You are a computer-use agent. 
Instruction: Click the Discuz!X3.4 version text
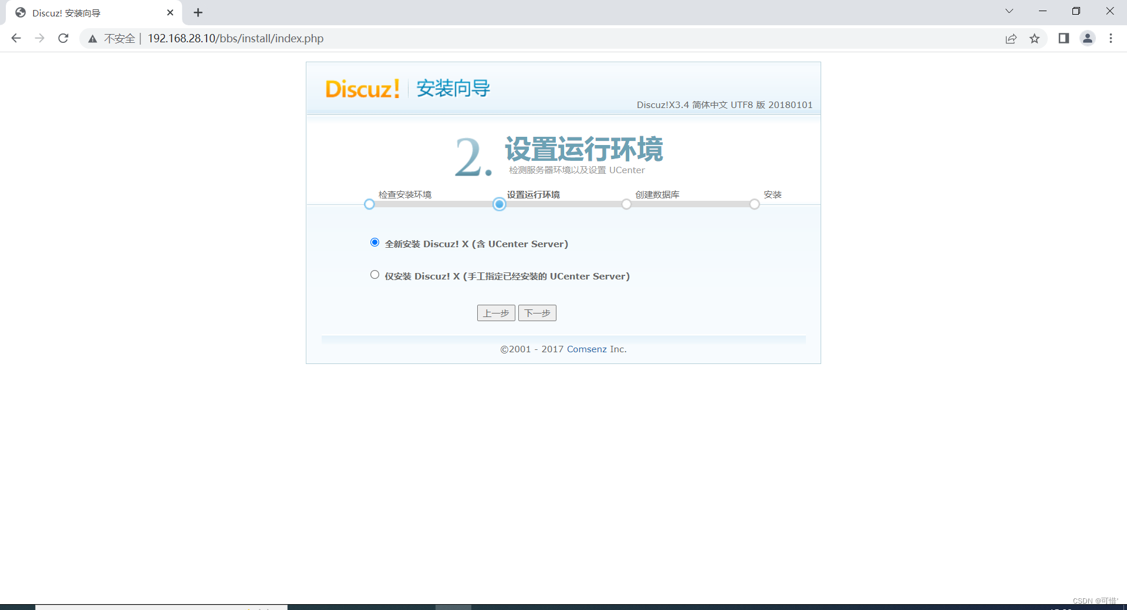[x=725, y=105]
